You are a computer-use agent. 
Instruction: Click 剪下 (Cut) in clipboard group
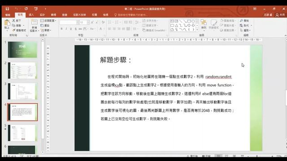(x=17, y=21)
